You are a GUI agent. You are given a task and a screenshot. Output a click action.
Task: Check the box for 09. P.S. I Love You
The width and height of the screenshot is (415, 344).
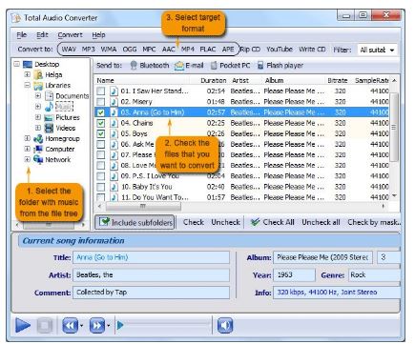pos(101,176)
